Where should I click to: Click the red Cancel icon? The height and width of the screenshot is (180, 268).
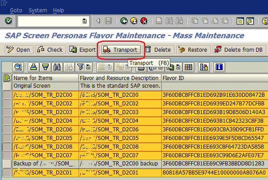click(144, 21)
